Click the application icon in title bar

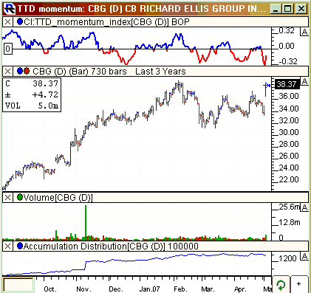pos(10,8)
